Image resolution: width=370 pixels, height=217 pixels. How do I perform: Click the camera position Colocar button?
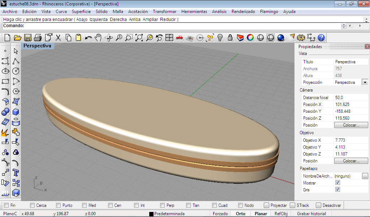pyautogui.click(x=350, y=125)
